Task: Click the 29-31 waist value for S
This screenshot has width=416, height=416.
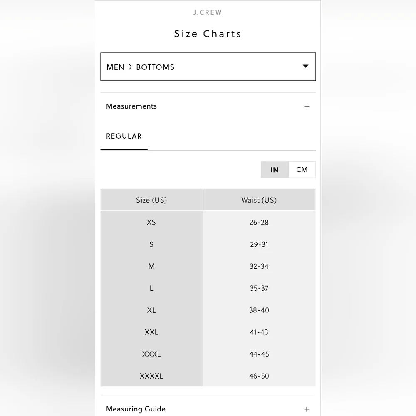Action: (x=259, y=244)
